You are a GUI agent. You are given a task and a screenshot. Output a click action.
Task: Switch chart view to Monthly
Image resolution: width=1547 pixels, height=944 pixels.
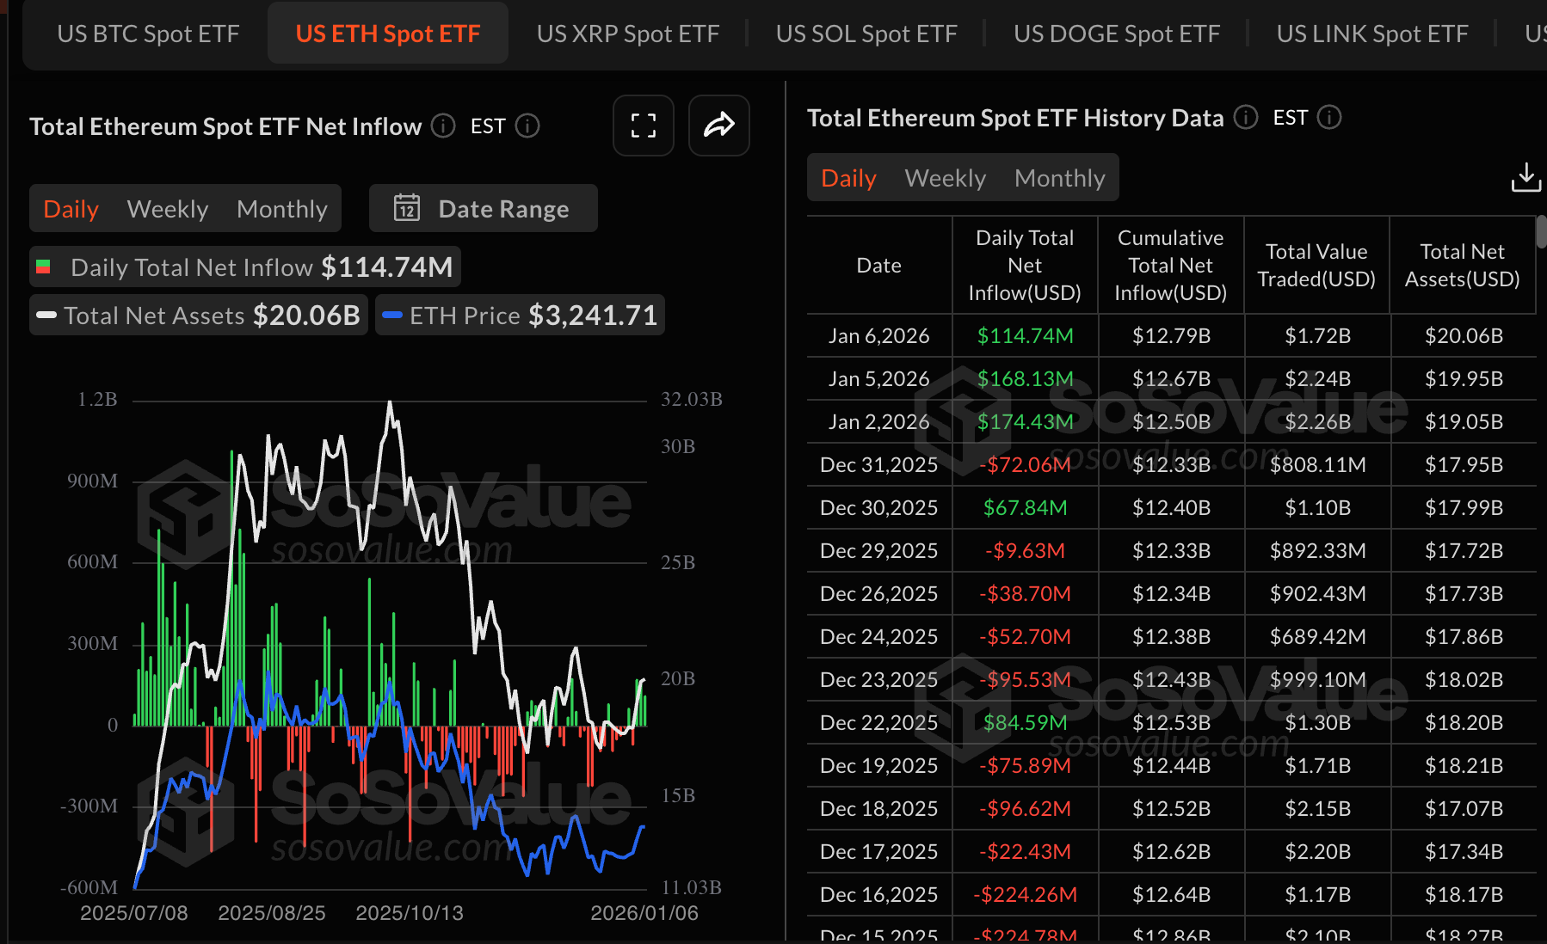pyautogui.click(x=281, y=207)
